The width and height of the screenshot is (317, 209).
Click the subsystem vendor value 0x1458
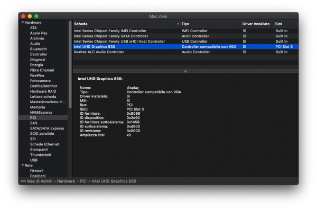133,122
